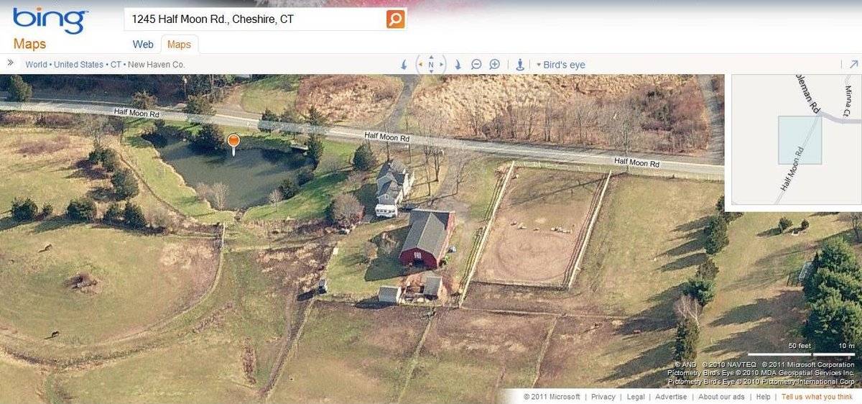This screenshot has width=862, height=404.
Task: Open the New Haven Co. breadcrumb link
Action: click(x=157, y=65)
